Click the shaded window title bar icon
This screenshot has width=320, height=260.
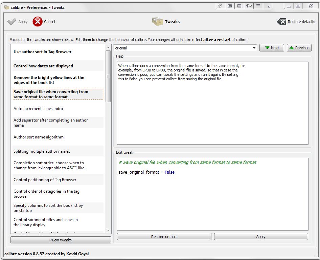tap(239, 6)
